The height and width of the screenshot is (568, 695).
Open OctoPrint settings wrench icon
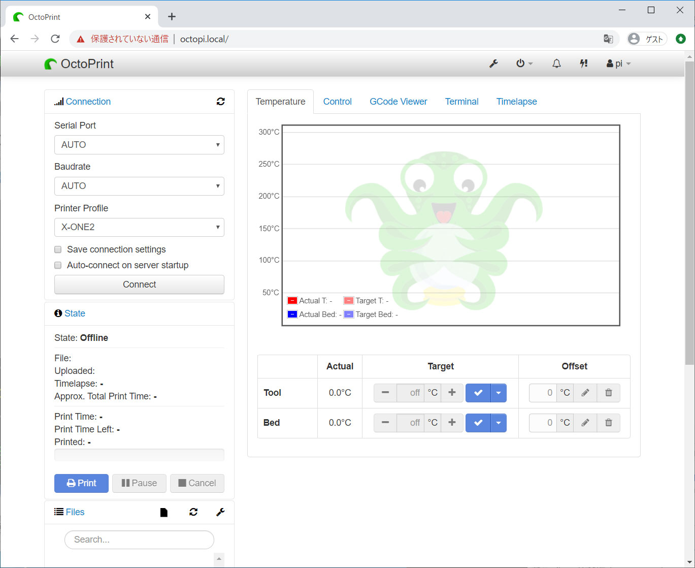coord(493,64)
